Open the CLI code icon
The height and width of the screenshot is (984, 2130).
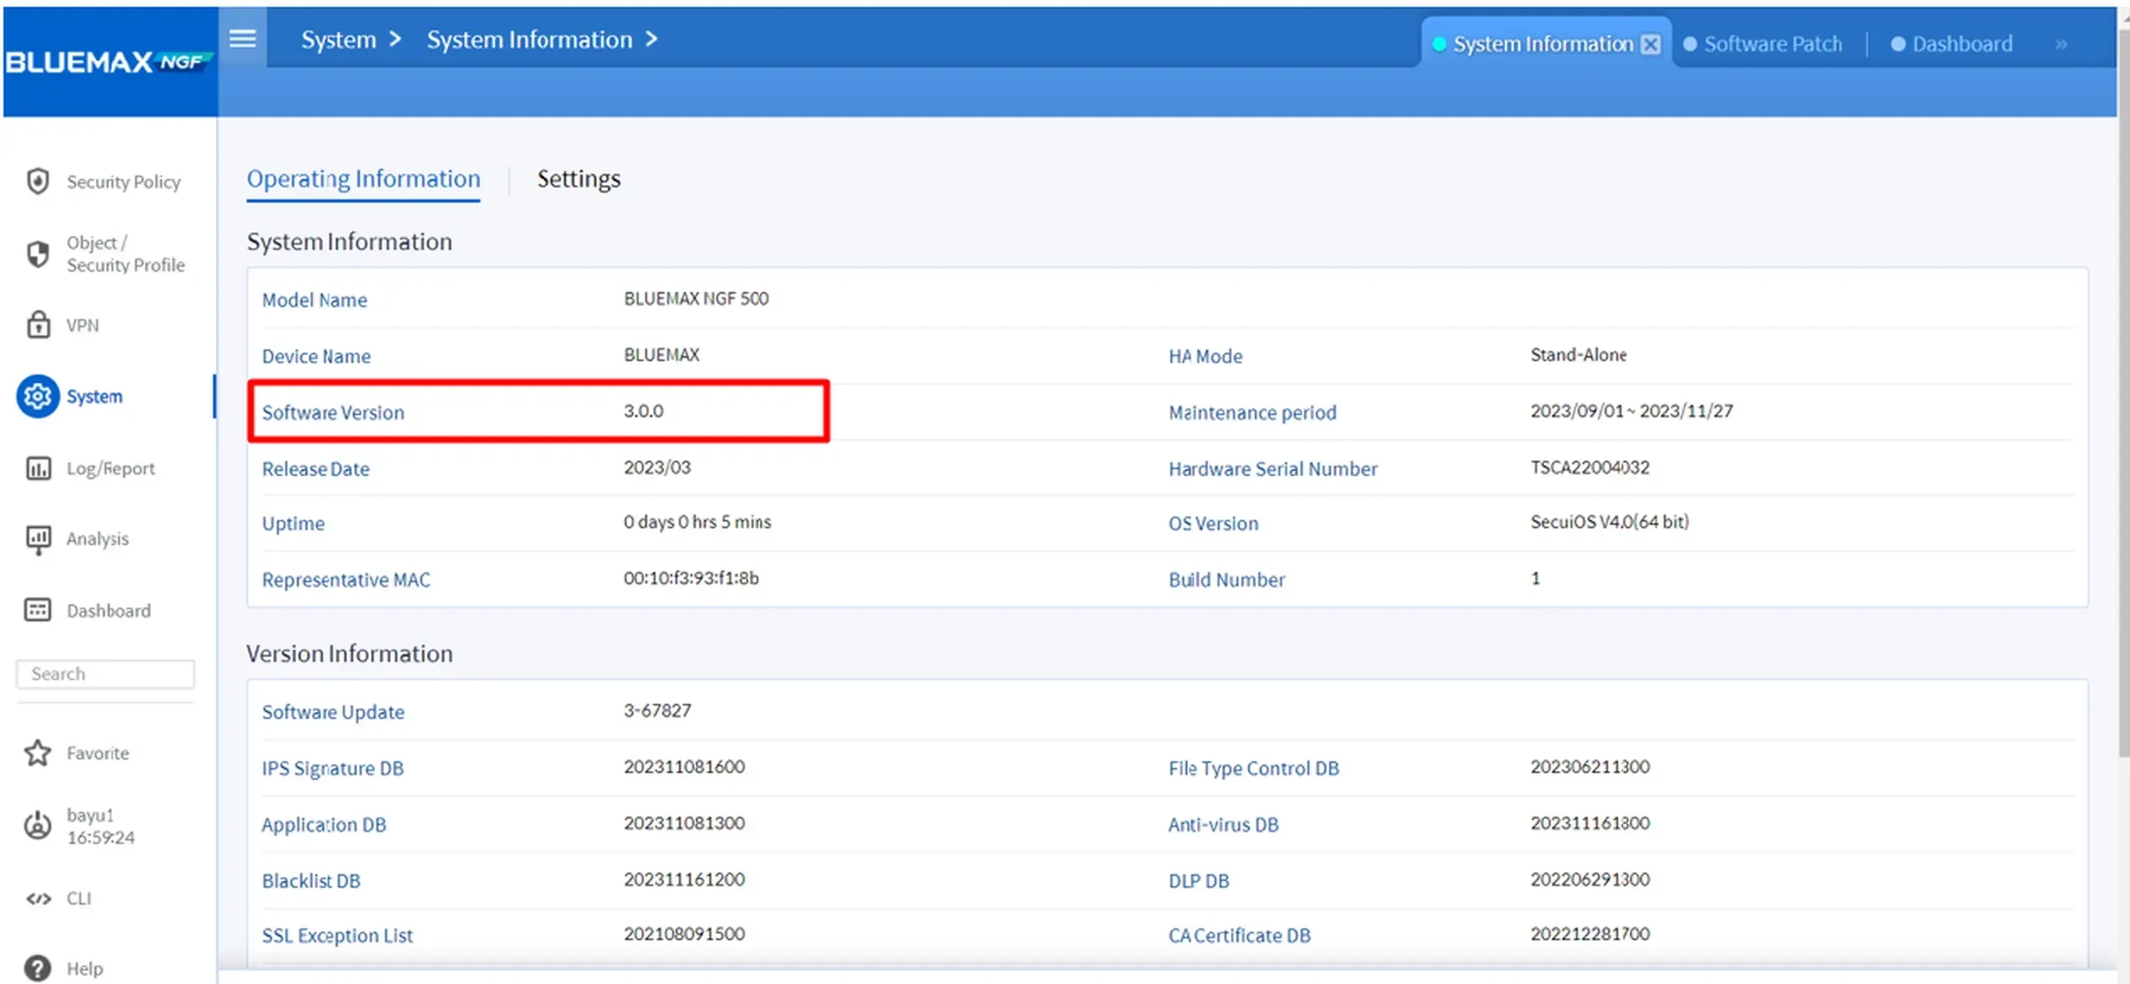[x=38, y=898]
